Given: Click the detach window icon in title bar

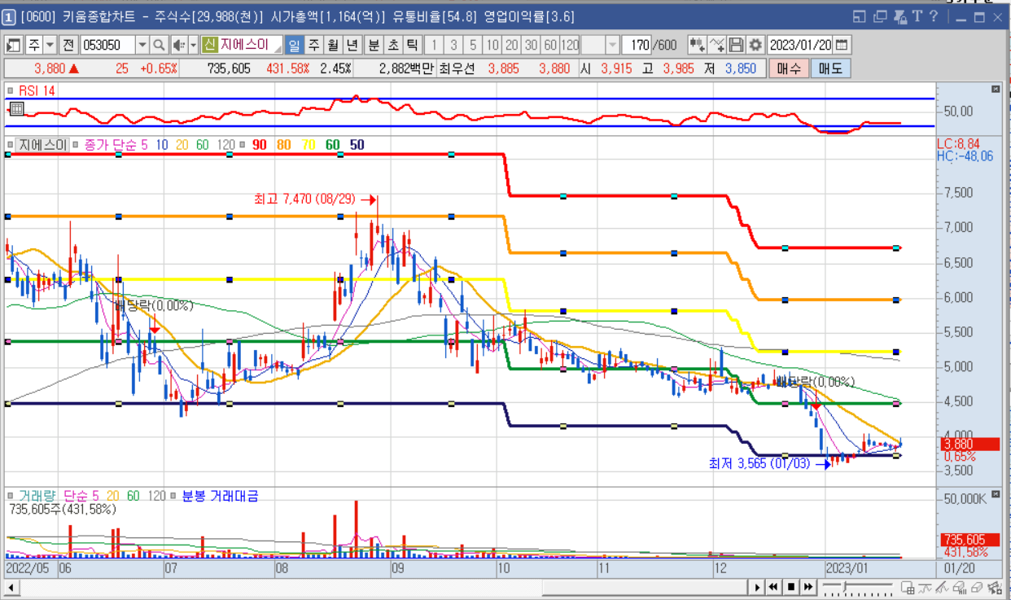Looking at the screenshot, I should tap(860, 16).
